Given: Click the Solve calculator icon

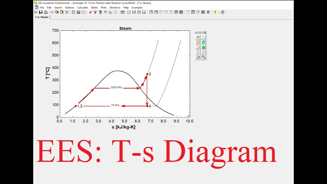Looking at the screenshot, I should pos(101,12).
